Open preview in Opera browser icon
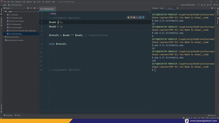The height and width of the screenshot is (123, 219). click(x=137, y=17)
